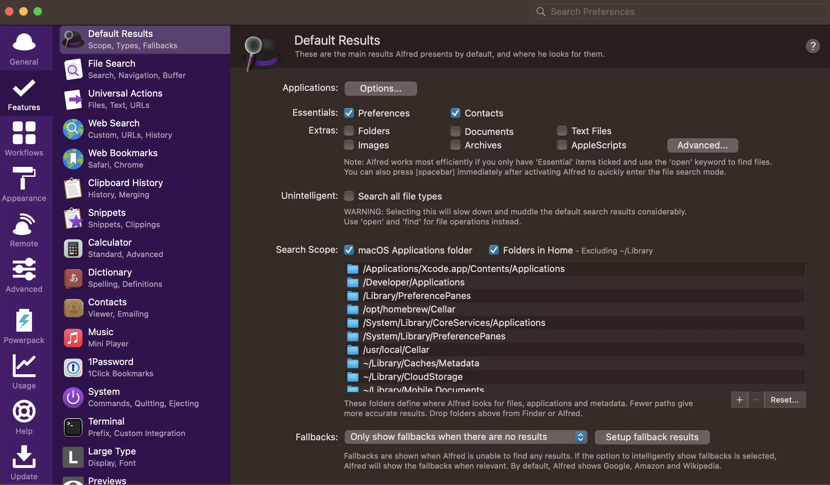Select the ~/Library/CloudStorage row
This screenshot has height=485, width=830.
[575, 377]
